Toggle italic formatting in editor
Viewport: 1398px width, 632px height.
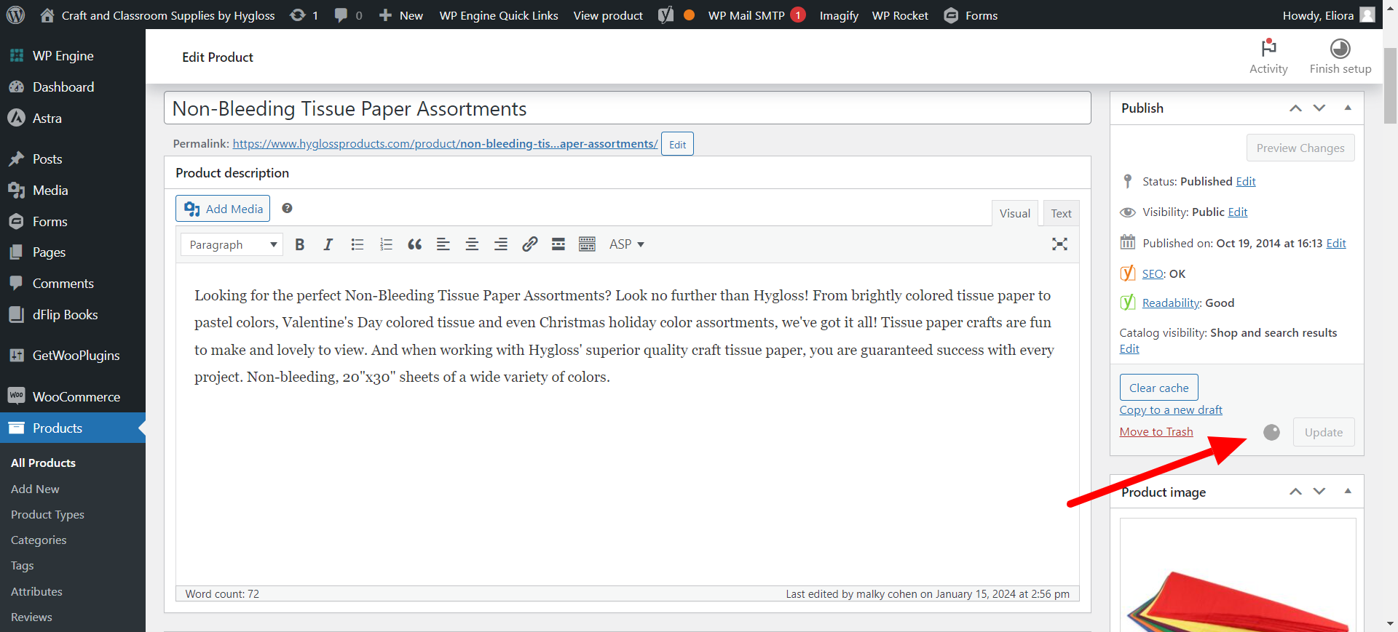328,244
